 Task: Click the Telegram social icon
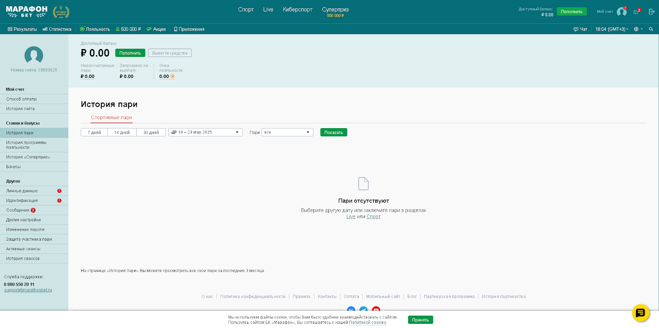pyautogui.click(x=363, y=310)
